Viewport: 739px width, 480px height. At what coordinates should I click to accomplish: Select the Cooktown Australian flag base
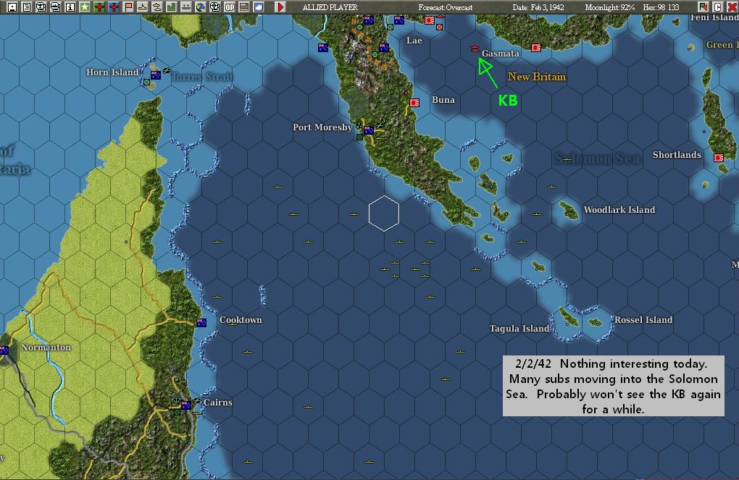[201, 323]
